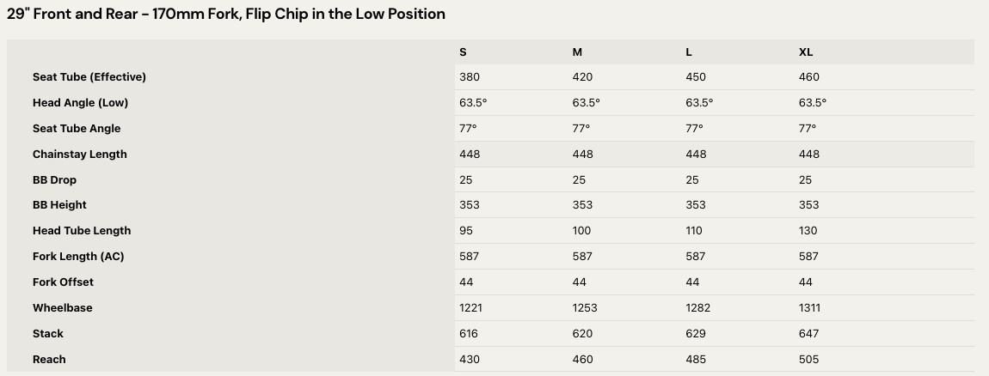The width and height of the screenshot is (989, 376).
Task: Click the S Wheelbase value 1221
Action: point(472,307)
